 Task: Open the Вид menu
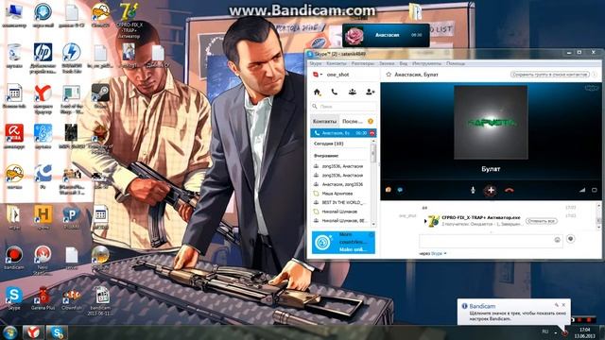point(404,63)
